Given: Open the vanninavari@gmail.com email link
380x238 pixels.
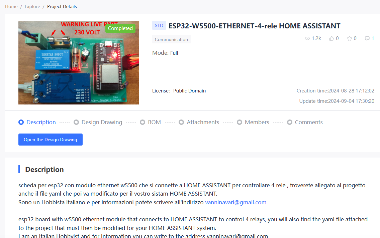Looking at the screenshot, I should [235, 202].
